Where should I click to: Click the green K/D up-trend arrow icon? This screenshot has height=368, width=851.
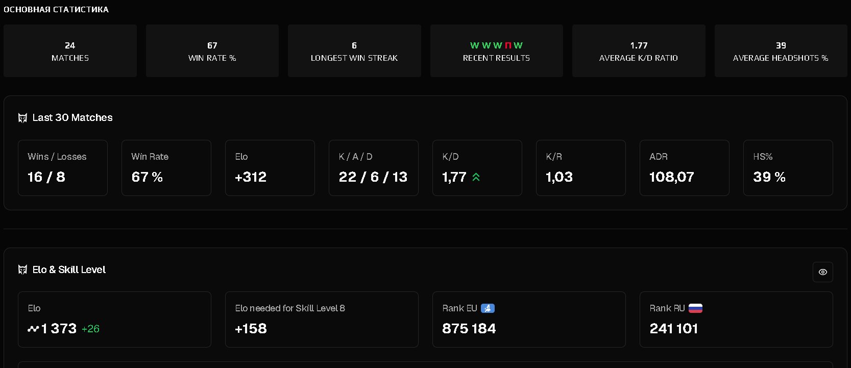pos(476,177)
